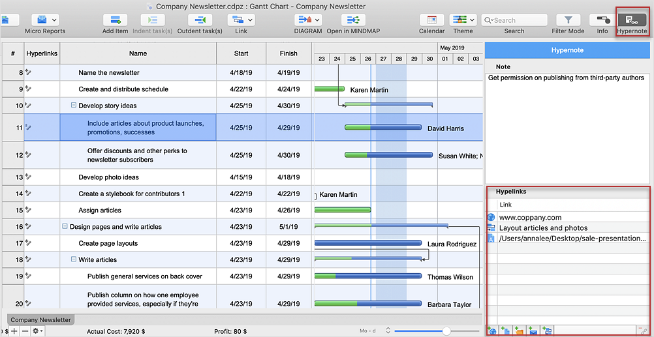The height and width of the screenshot is (337, 654).
Task: Select the Company Newsletter tab
Action: click(40, 320)
